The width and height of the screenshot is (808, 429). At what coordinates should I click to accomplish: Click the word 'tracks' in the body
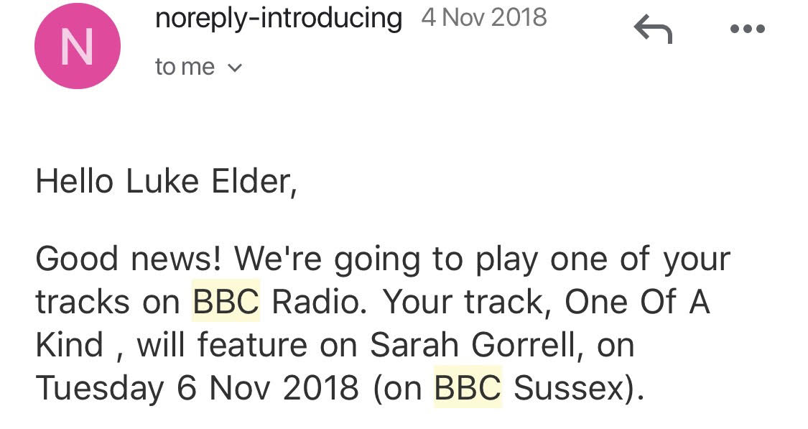point(83,303)
